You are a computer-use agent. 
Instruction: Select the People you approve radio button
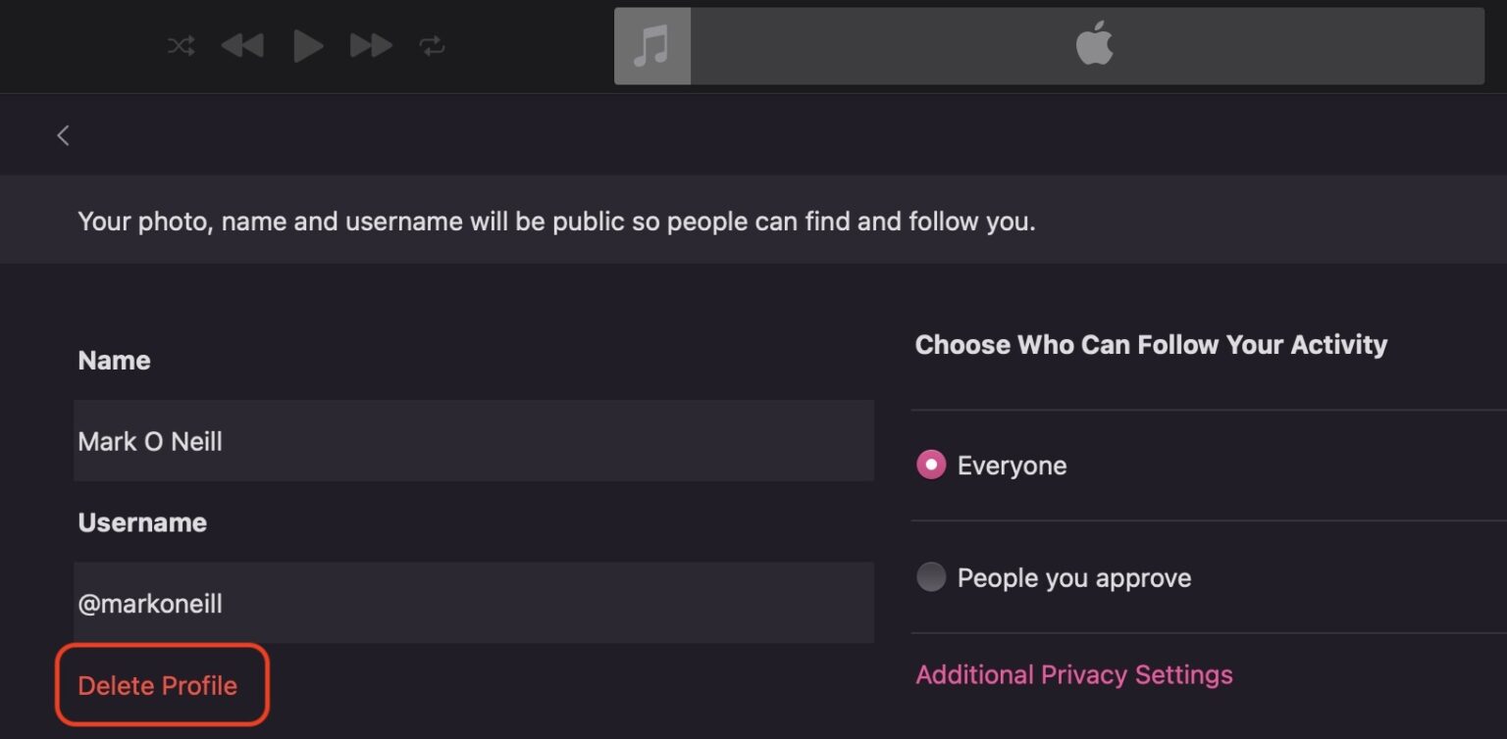tap(930, 577)
